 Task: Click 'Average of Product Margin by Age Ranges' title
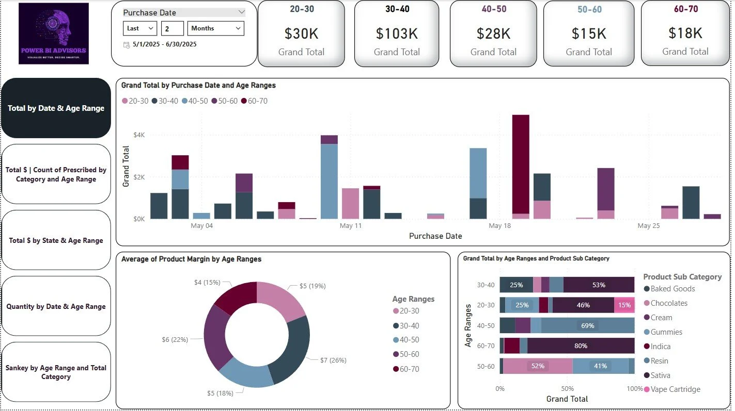point(191,259)
